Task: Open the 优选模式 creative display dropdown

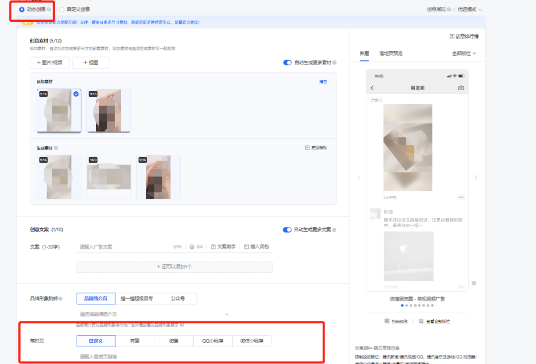Action: [x=469, y=9]
